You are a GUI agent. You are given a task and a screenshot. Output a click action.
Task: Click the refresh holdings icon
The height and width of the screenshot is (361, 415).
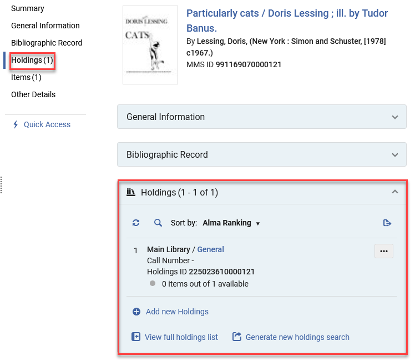(x=136, y=223)
